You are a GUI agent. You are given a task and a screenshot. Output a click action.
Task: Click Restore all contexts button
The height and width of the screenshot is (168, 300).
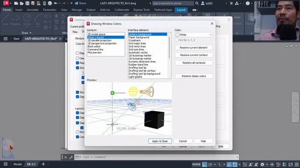click(x=194, y=63)
